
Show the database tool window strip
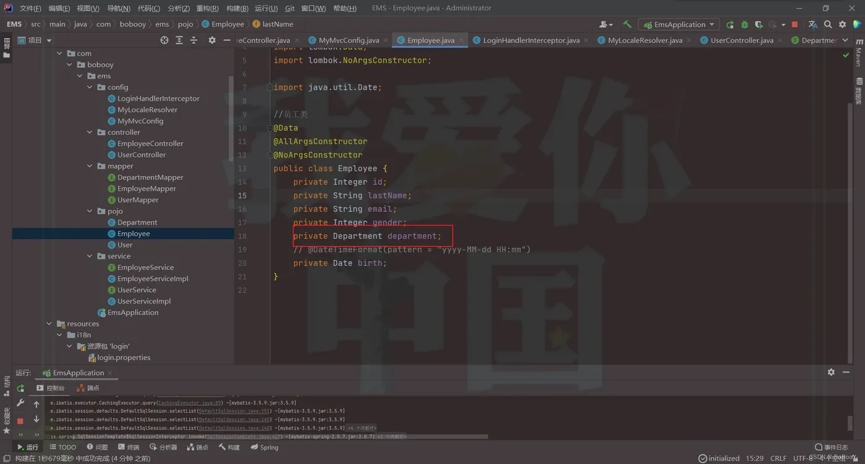tap(859, 91)
